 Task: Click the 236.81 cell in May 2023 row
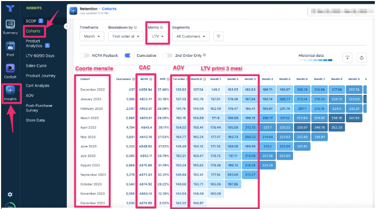319,137
